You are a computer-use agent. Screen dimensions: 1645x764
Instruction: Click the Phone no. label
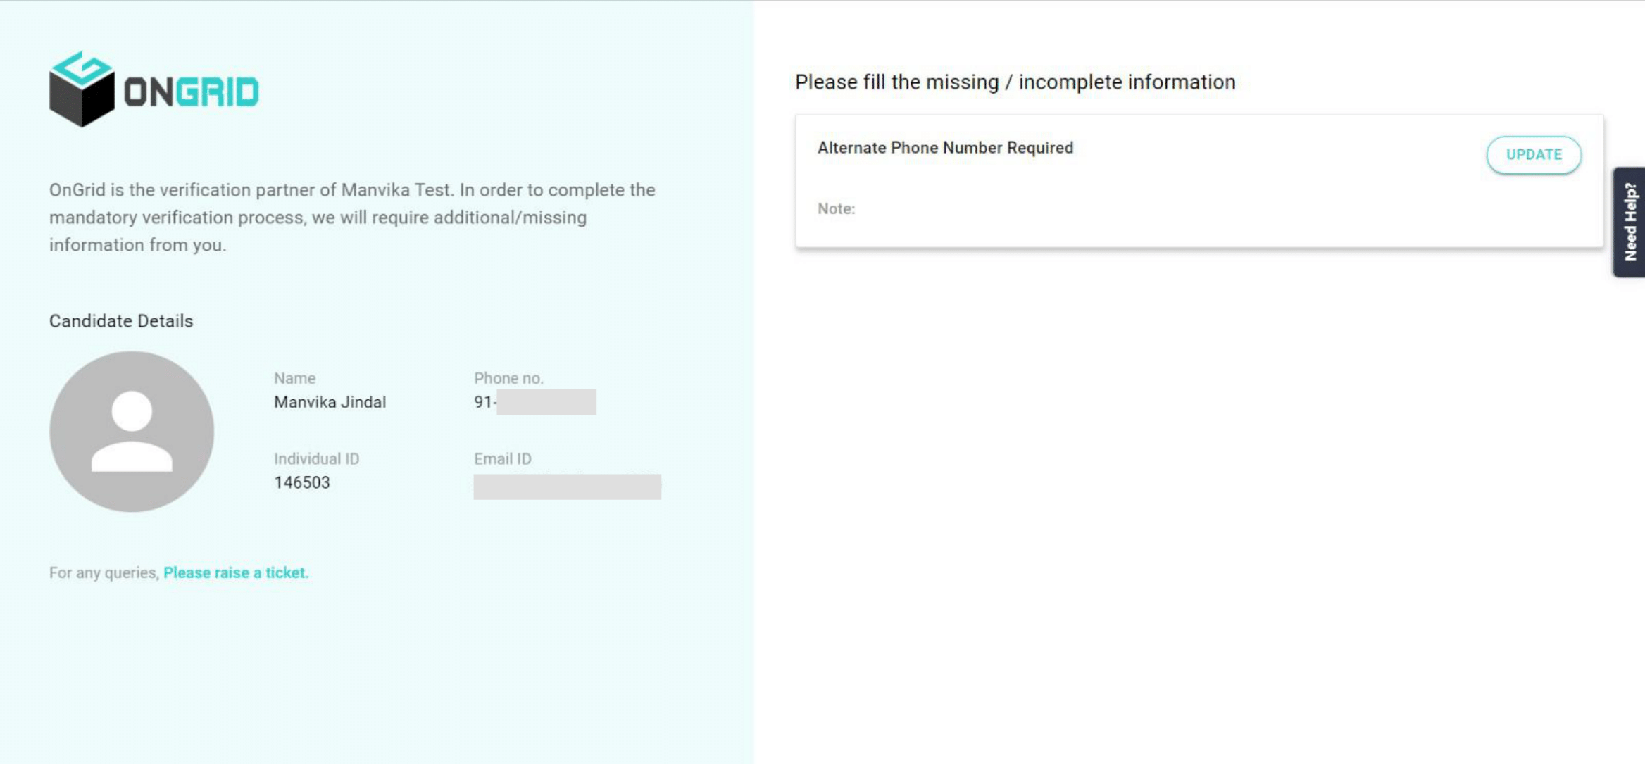click(508, 378)
